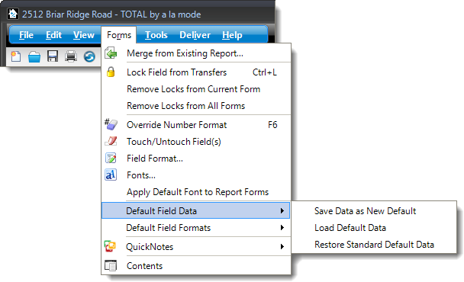
Task: Expand QuickNotes submenu arrow
Action: 282,246
